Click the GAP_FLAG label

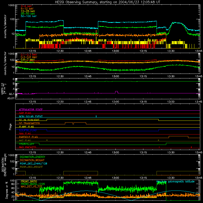(x=25, y=113)
